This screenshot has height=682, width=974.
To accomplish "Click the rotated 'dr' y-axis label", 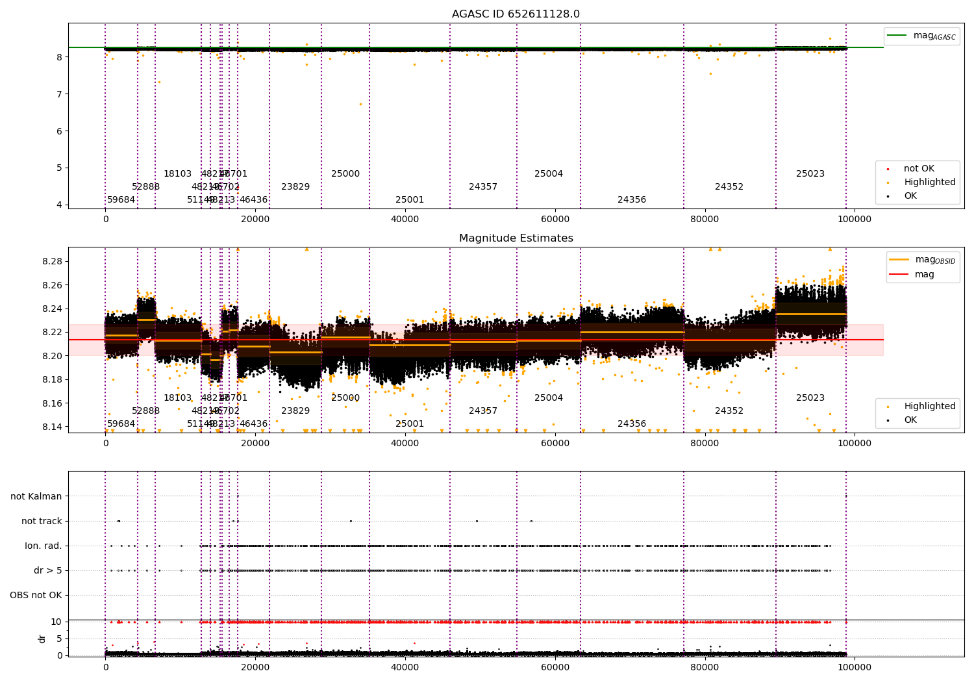I will click(42, 638).
